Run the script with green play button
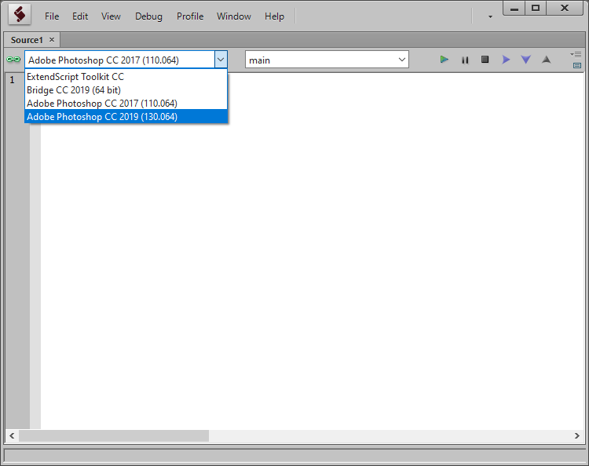 point(444,60)
